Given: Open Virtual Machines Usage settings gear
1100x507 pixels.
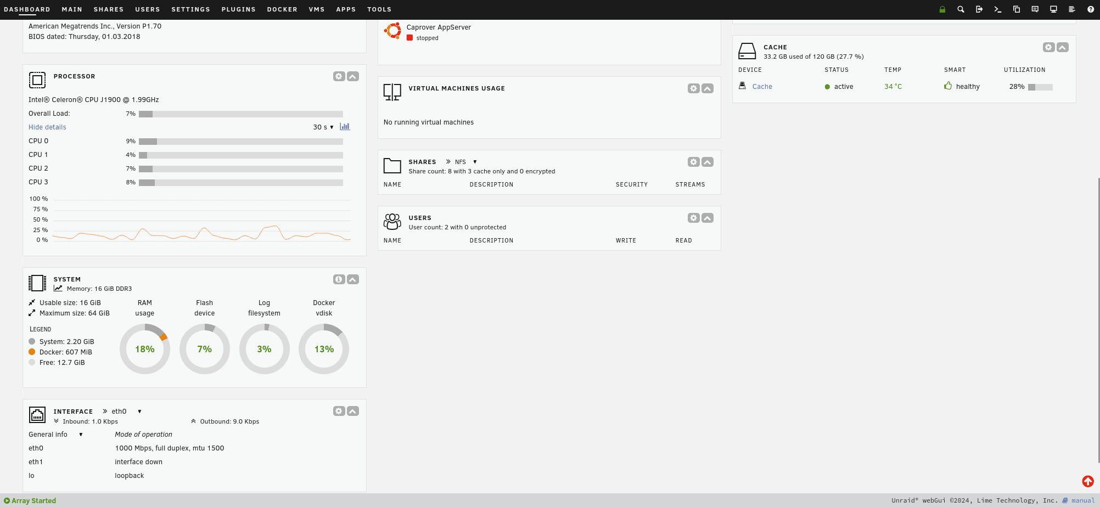Looking at the screenshot, I should coord(693,88).
